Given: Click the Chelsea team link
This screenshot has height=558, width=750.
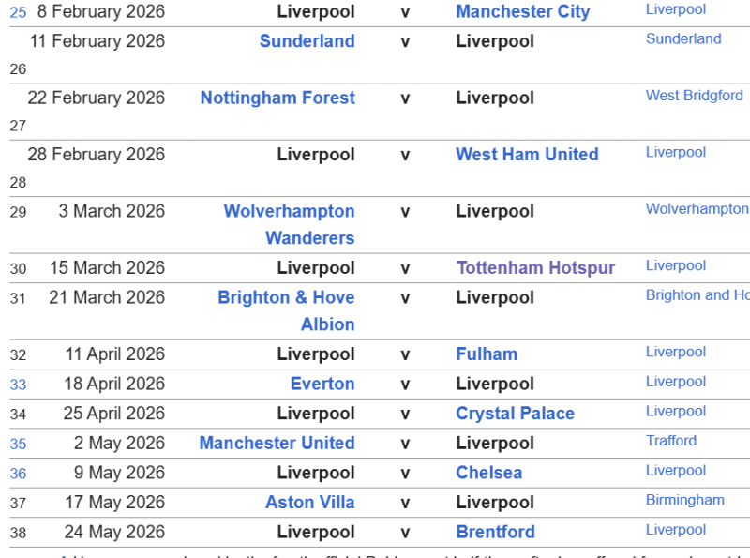Looking at the screenshot, I should tap(488, 474).
